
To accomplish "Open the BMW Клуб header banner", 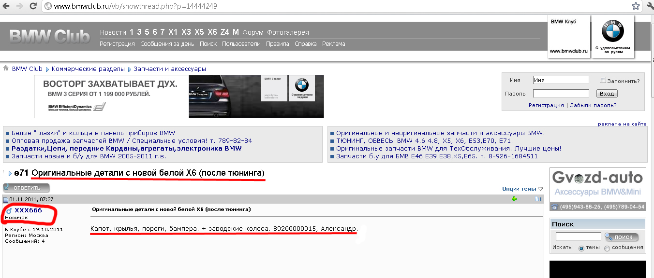I will pos(569,36).
